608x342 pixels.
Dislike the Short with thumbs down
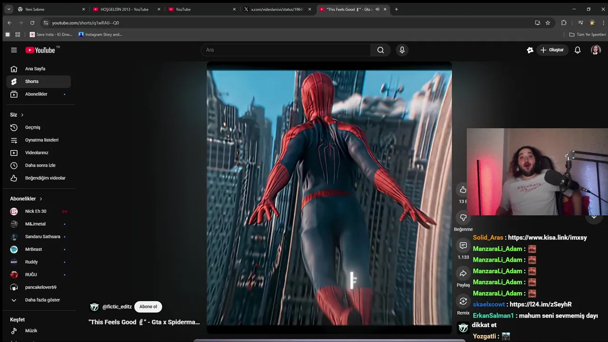[x=463, y=218]
